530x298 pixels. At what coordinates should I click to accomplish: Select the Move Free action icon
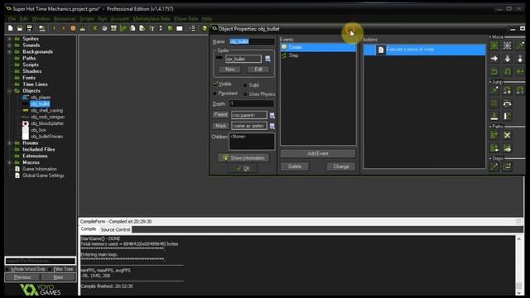click(508, 46)
